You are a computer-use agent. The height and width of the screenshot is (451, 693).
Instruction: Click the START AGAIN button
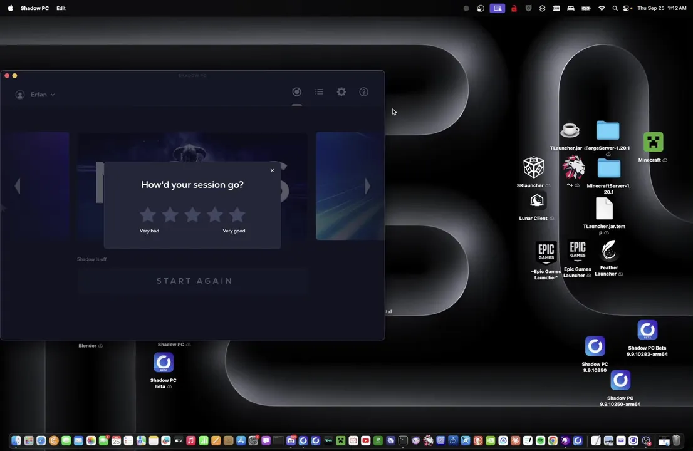coord(192,281)
